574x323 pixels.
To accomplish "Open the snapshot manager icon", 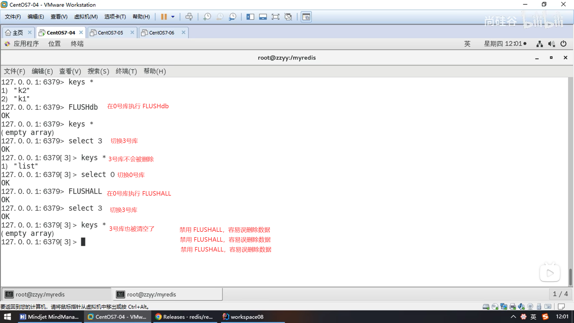I will pyautogui.click(x=233, y=17).
